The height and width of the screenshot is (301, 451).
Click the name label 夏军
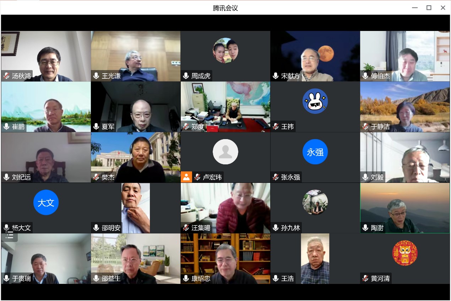108,126
